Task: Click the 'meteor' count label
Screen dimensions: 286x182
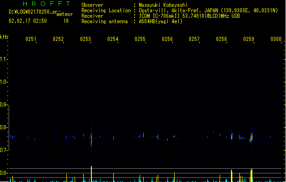Action: [x=65, y=14]
